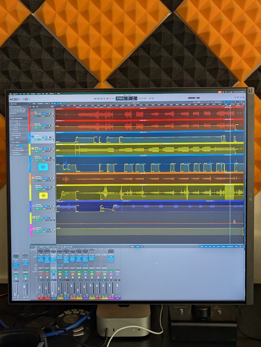Solo the Harmonium track
Image resolution: width=261 pixels, height=347 pixels.
pos(38,179)
